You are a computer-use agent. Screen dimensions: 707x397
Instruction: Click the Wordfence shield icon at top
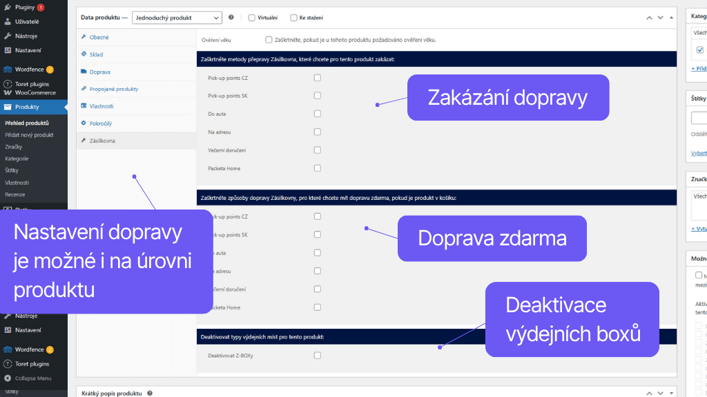click(8, 70)
